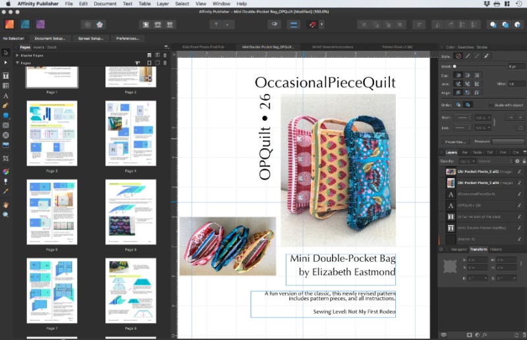Select the Frame Text tool
Screen dimensions: 527x340
tap(6, 76)
